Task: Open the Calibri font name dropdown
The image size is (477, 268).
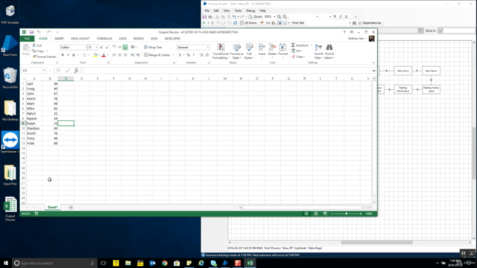Action: [86, 48]
